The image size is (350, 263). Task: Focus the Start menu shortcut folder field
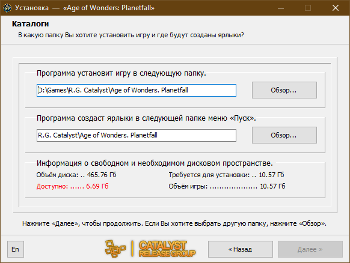pyautogui.click(x=137, y=135)
